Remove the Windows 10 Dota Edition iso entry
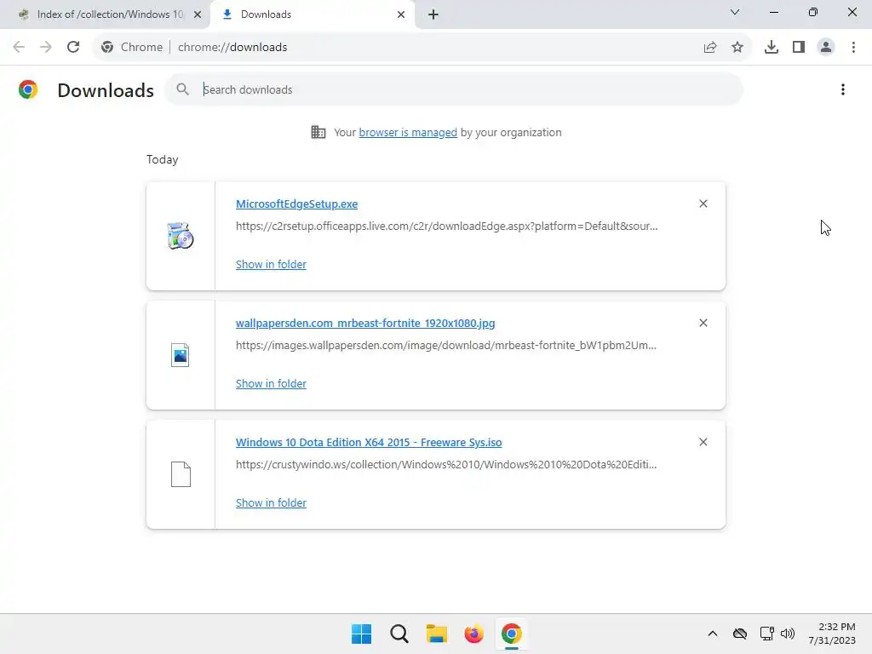 tap(703, 442)
